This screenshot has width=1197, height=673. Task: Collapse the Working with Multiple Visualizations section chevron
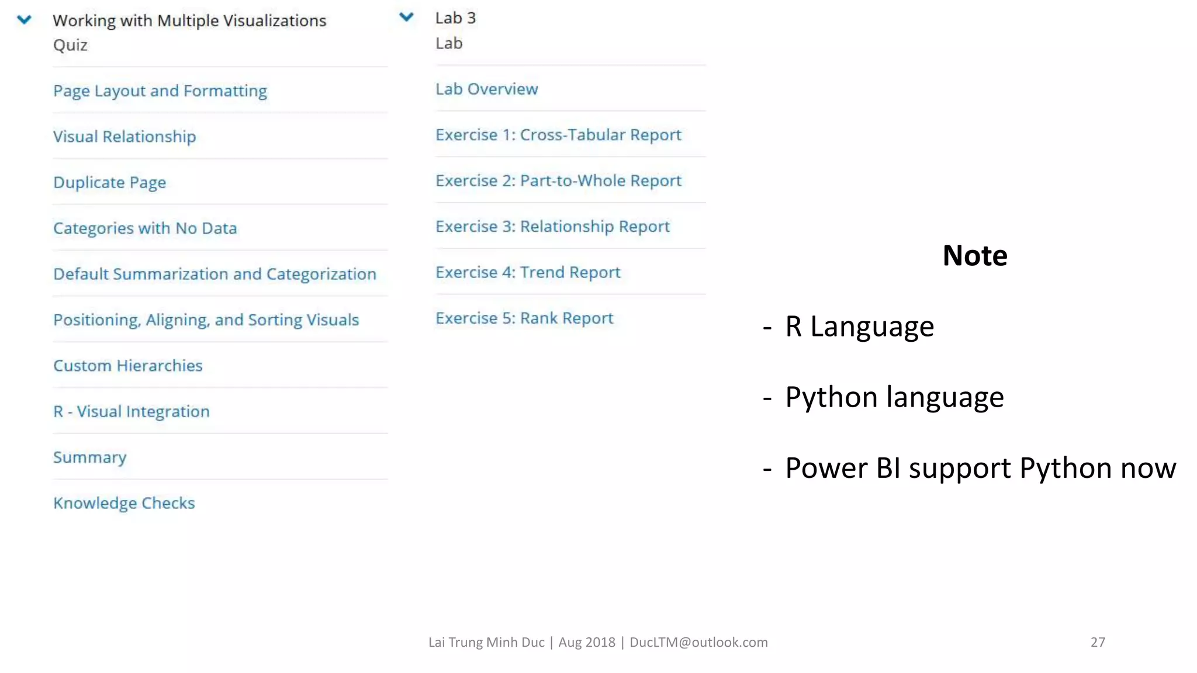[24, 20]
